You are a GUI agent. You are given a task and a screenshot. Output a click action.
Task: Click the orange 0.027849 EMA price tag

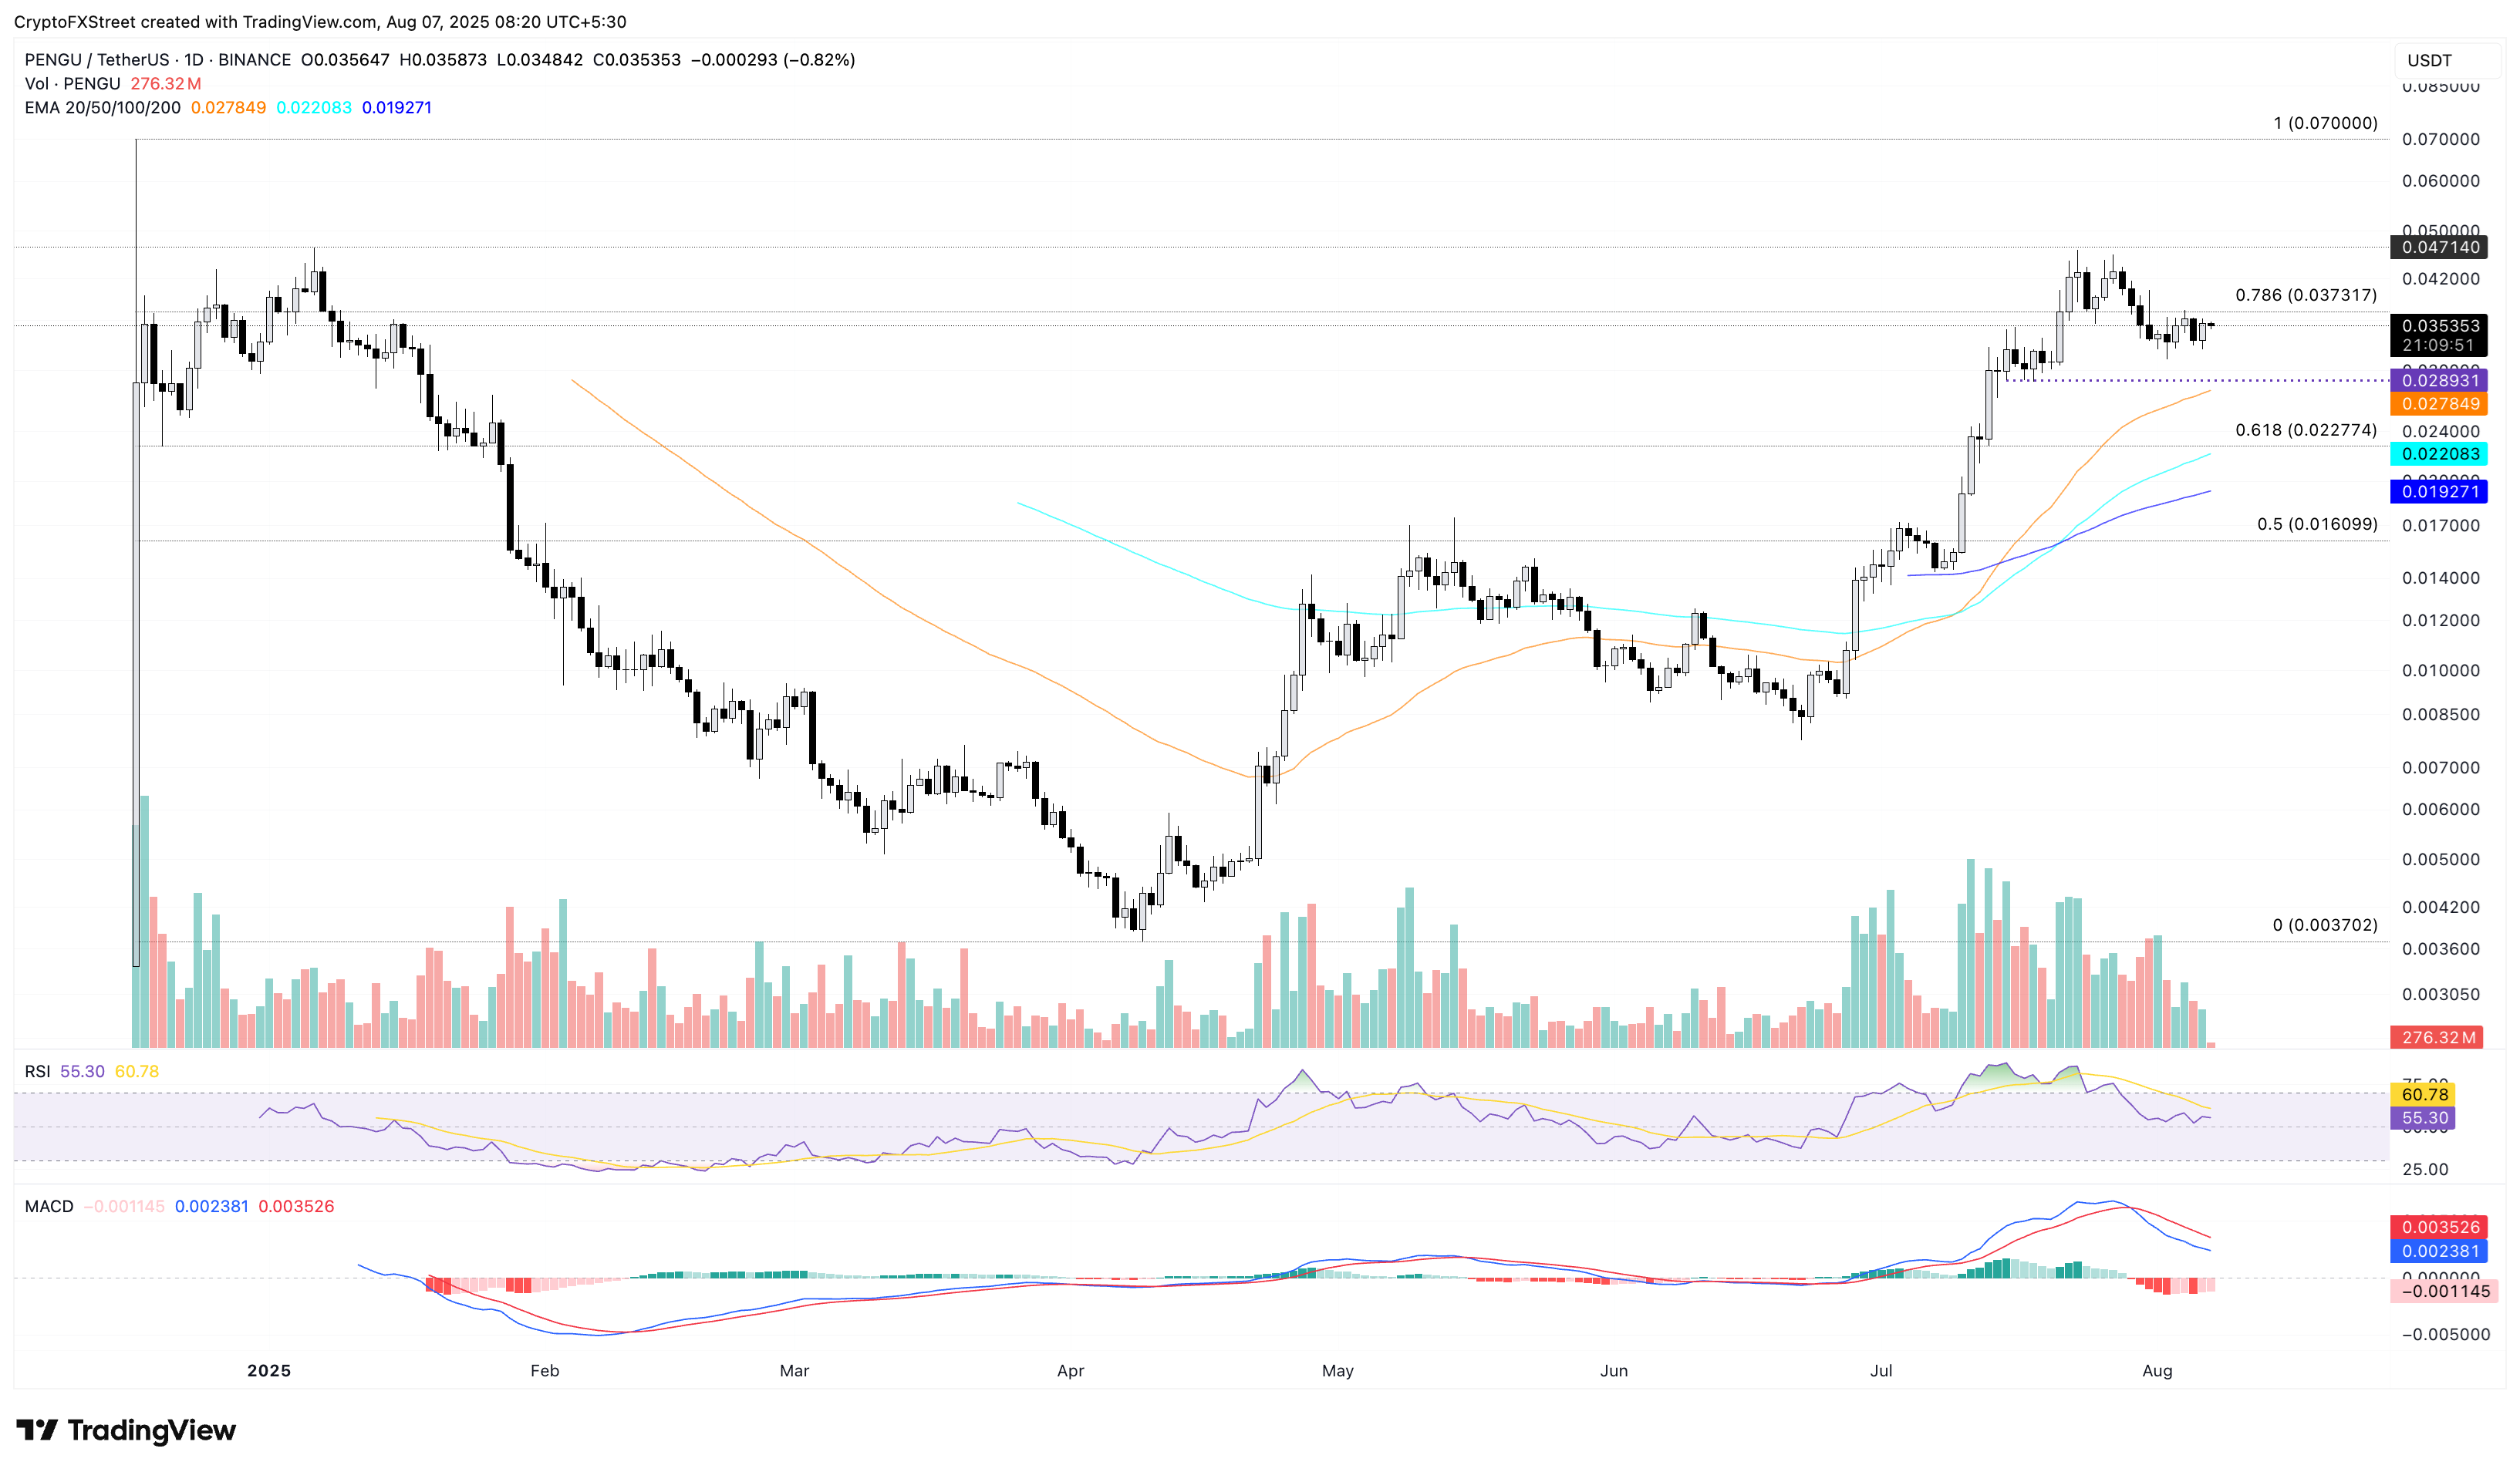(2440, 404)
